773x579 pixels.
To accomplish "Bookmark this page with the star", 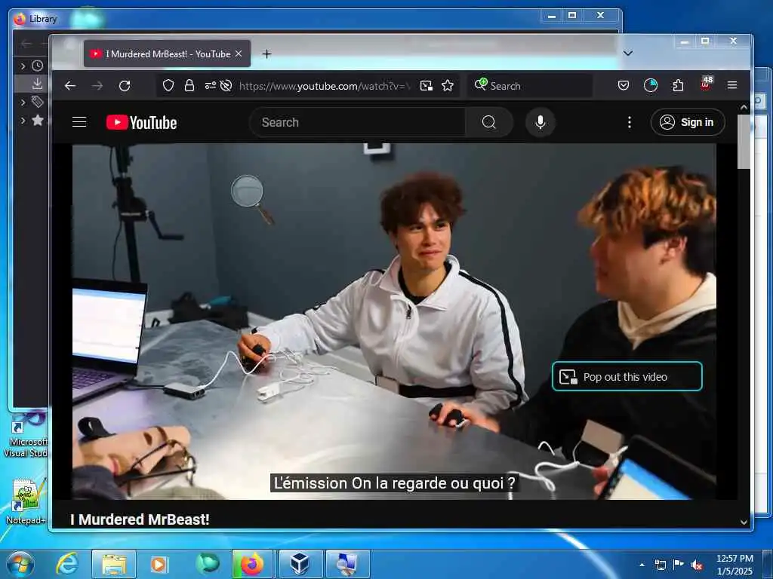I will click(x=448, y=86).
